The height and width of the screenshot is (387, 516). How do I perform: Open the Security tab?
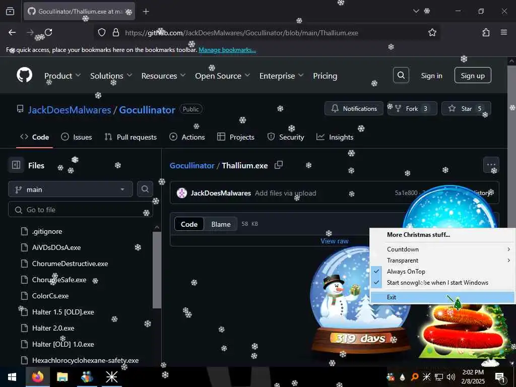tap(286, 137)
